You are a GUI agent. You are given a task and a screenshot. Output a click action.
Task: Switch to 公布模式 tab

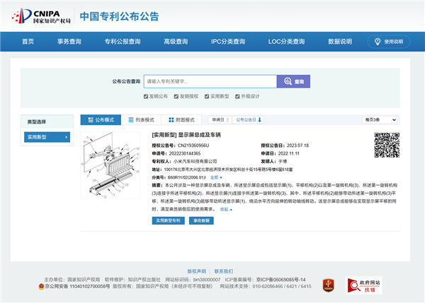point(101,120)
